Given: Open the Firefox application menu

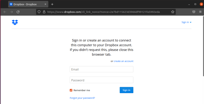Looking at the screenshot, I should tap(201, 12).
